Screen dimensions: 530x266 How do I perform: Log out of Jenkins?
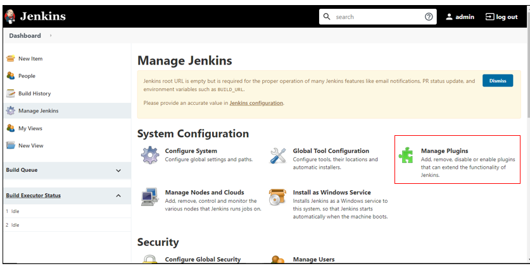tap(502, 17)
